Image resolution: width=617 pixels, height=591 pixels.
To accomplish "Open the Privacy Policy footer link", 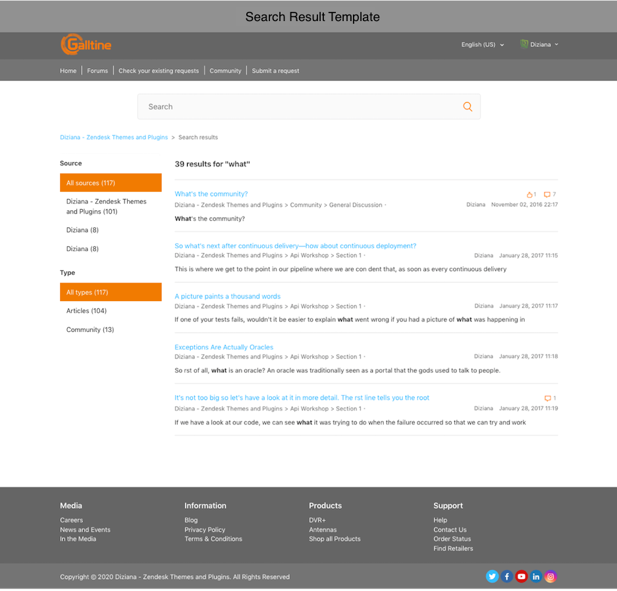I will point(205,530).
